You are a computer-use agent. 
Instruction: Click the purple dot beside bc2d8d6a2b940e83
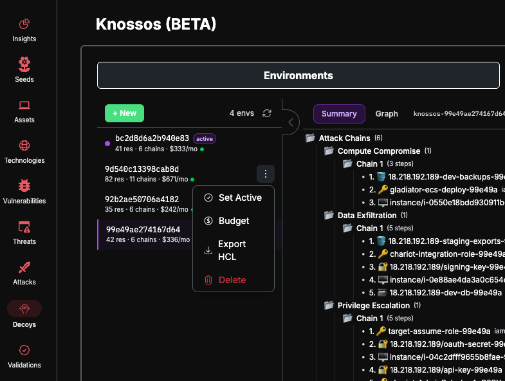(107, 144)
